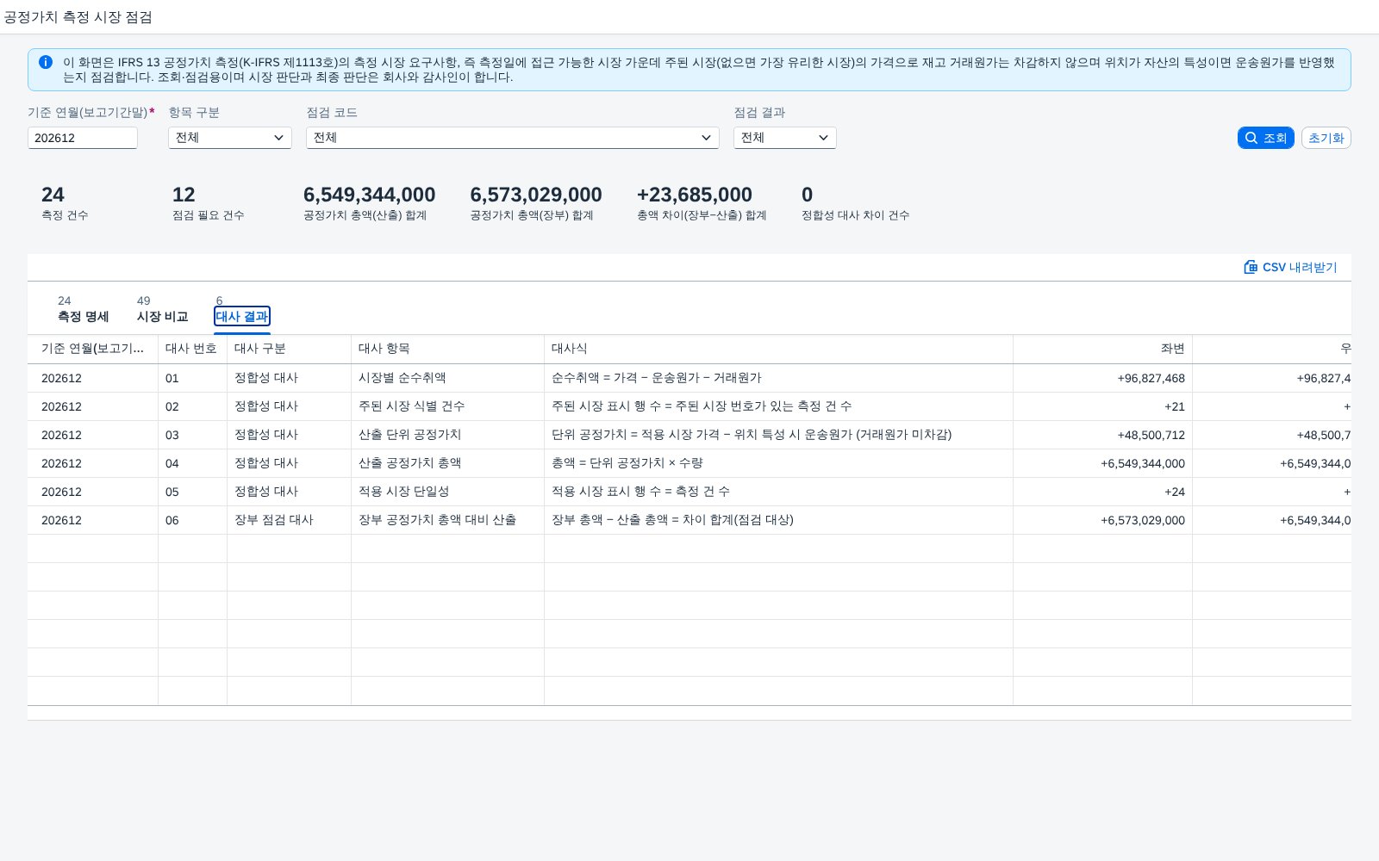Click the +96,827,468 value in 좌변 column
This screenshot has width=1379, height=861.
pyautogui.click(x=1151, y=378)
